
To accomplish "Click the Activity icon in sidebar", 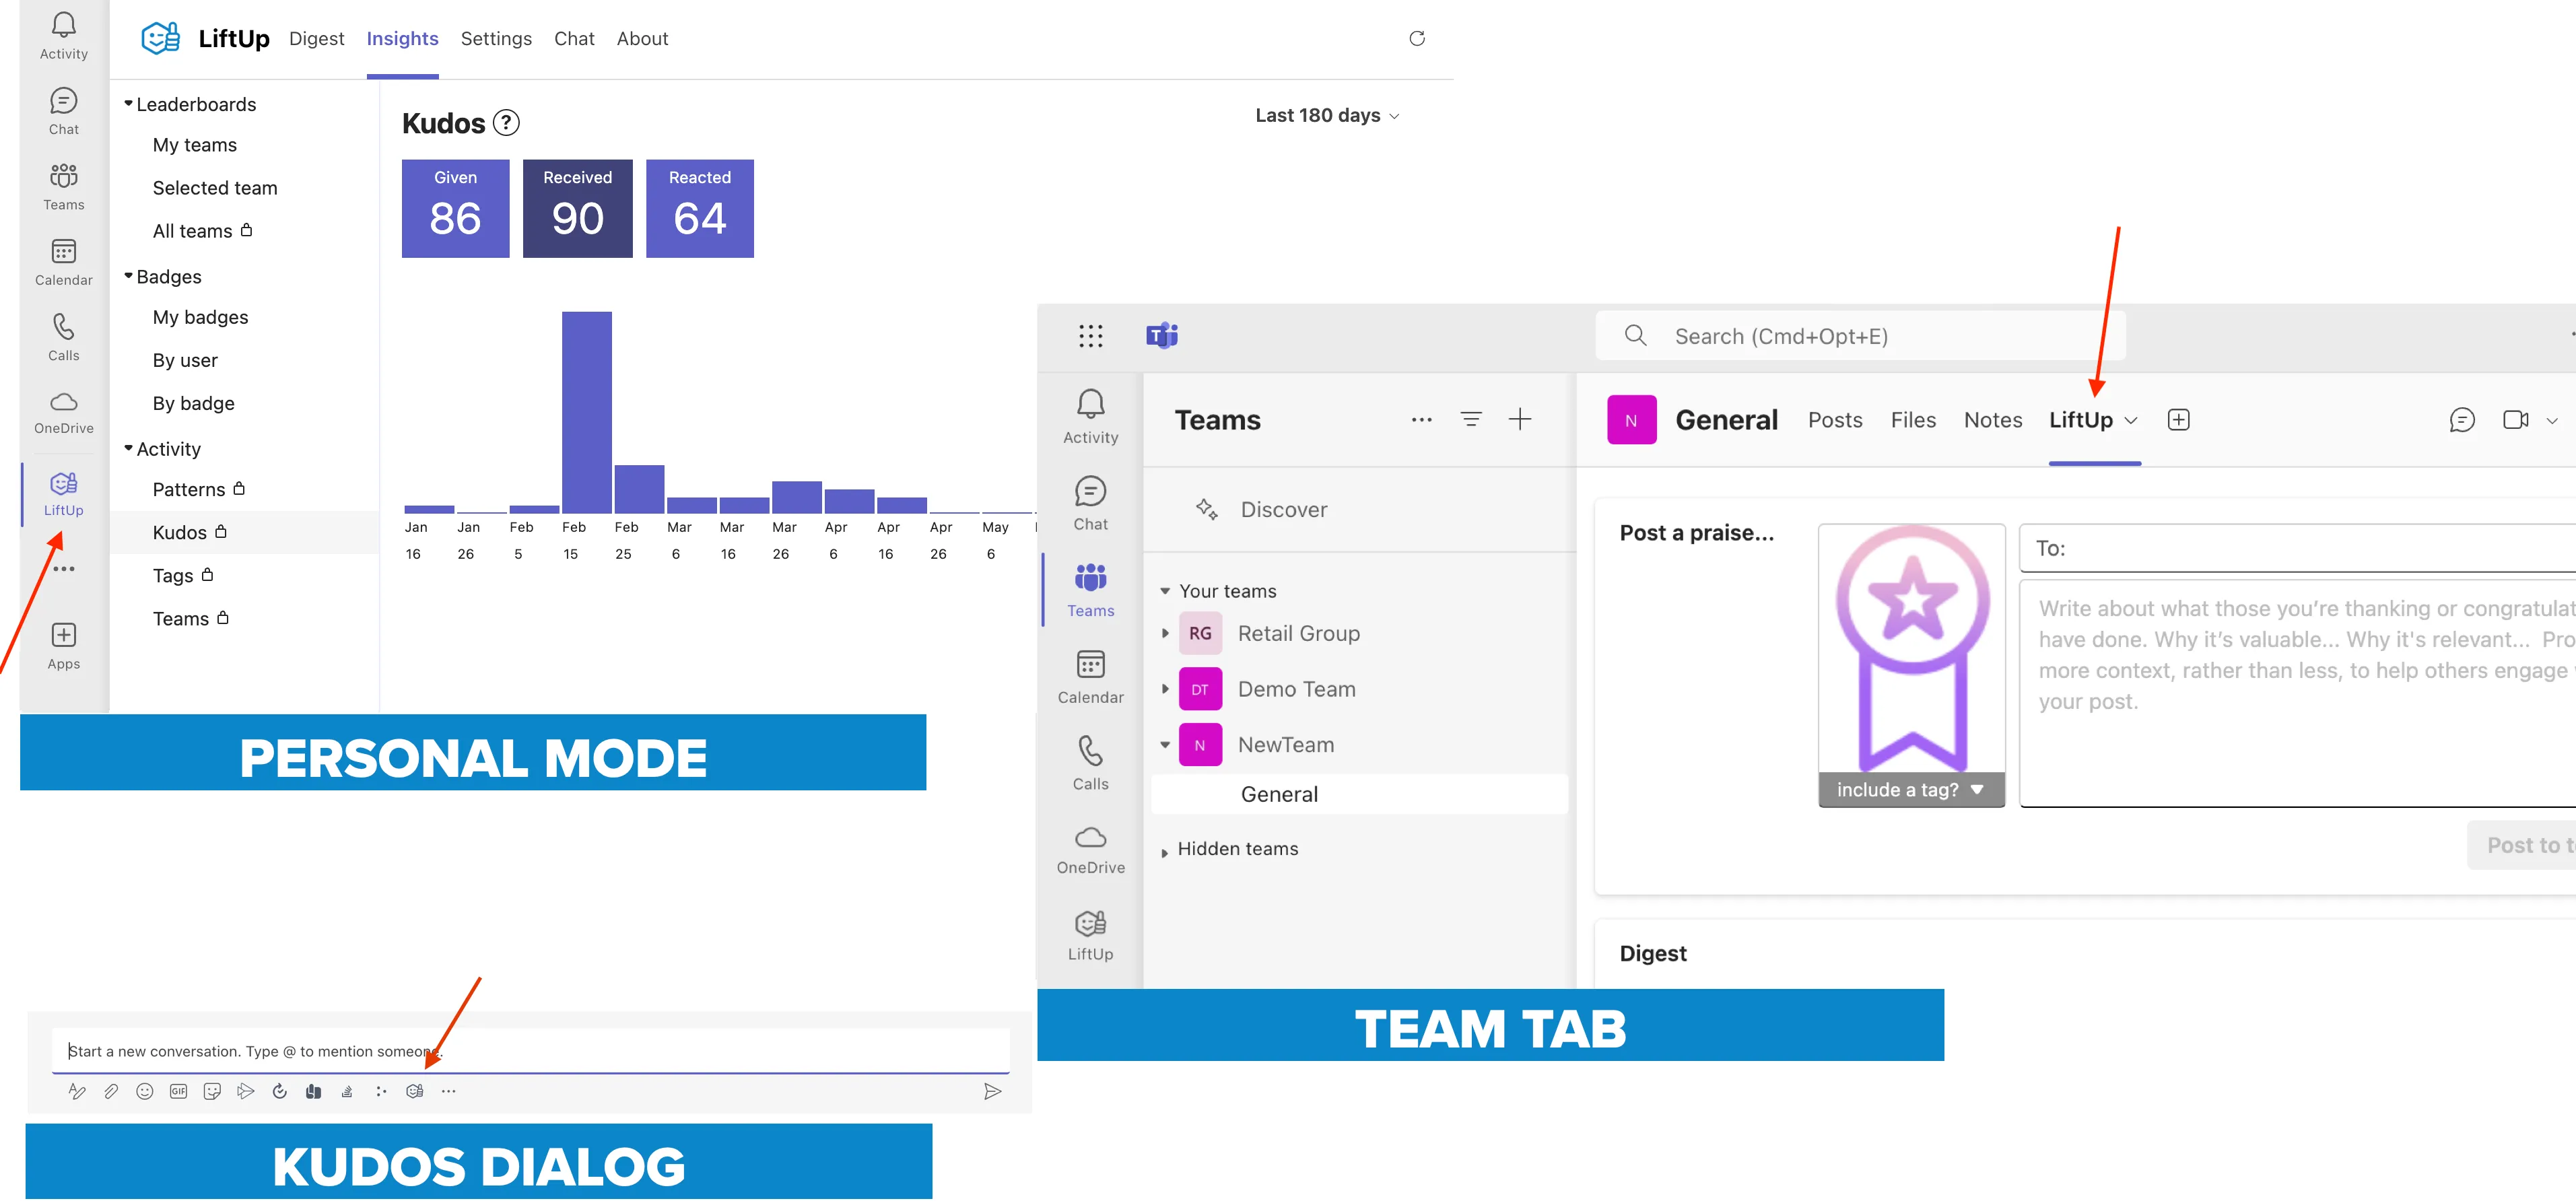I will (63, 36).
